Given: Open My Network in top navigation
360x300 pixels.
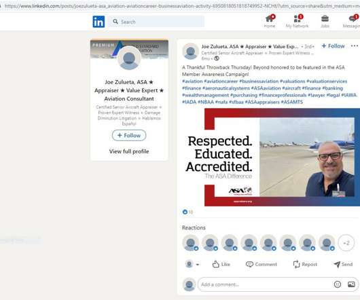Looking at the screenshot, I should [297, 21].
